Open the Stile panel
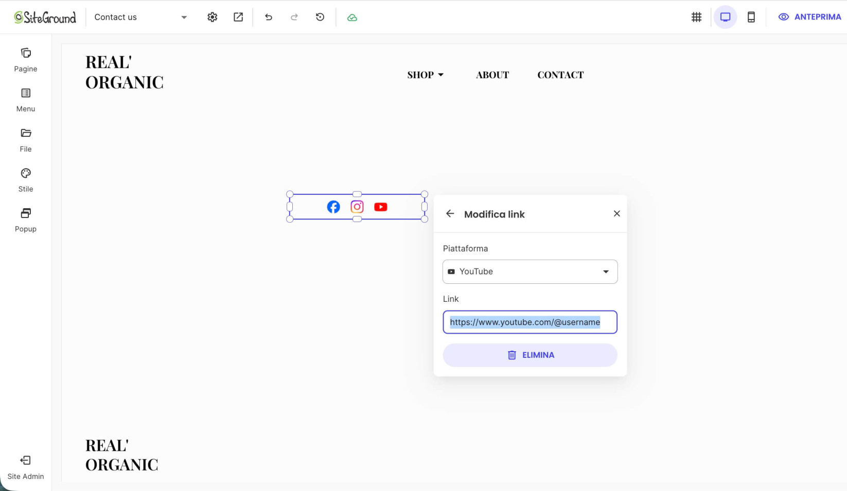Screen dimensions: 847x491 tap(26, 180)
